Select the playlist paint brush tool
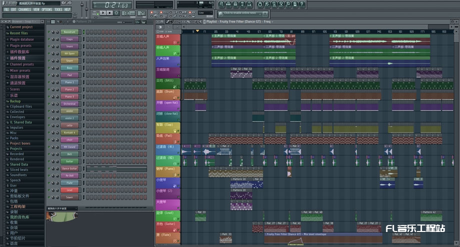This screenshot has height=247, width=460. [172, 21]
